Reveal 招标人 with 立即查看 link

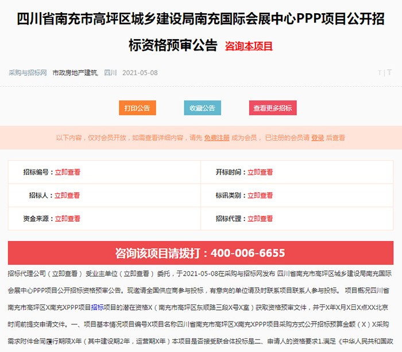(x=67, y=195)
